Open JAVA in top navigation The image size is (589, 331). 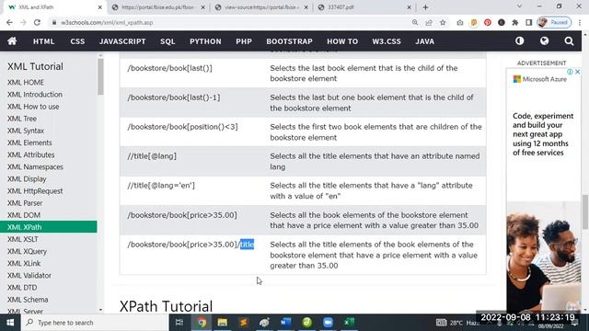pyautogui.click(x=425, y=41)
